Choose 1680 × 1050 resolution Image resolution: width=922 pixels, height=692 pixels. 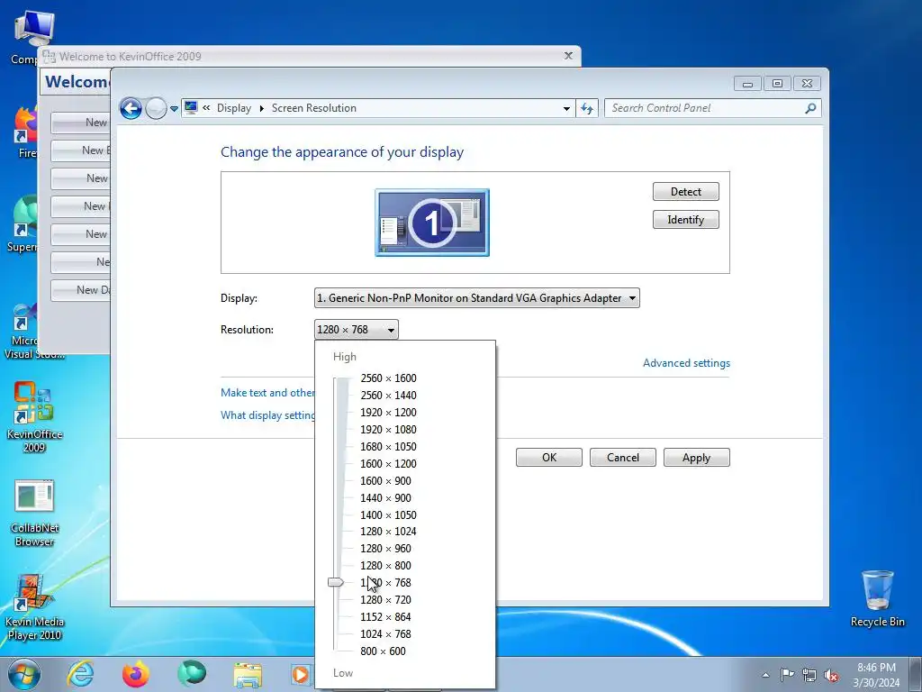pyautogui.click(x=388, y=447)
